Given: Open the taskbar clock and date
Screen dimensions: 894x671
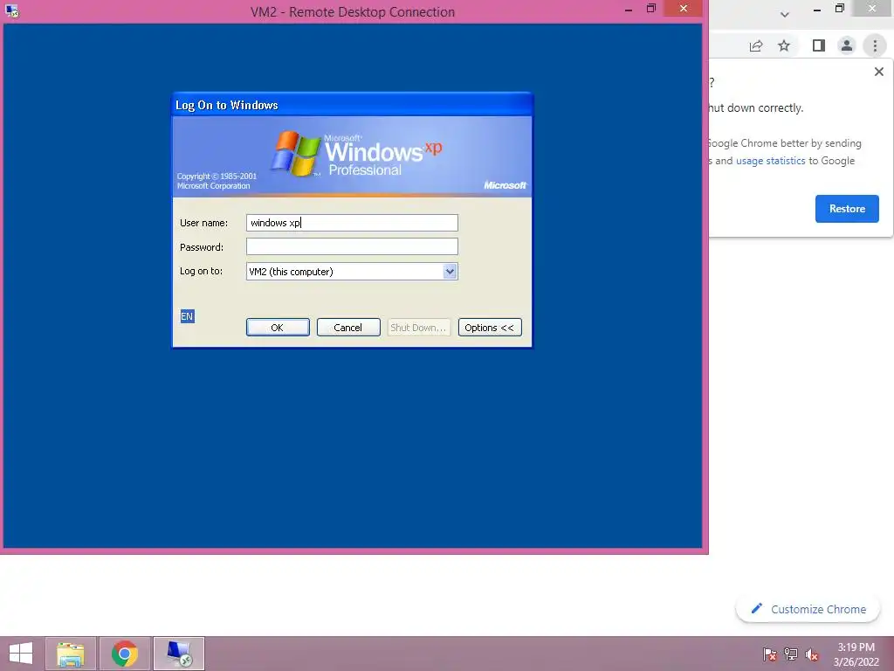Looking at the screenshot, I should click(x=856, y=654).
